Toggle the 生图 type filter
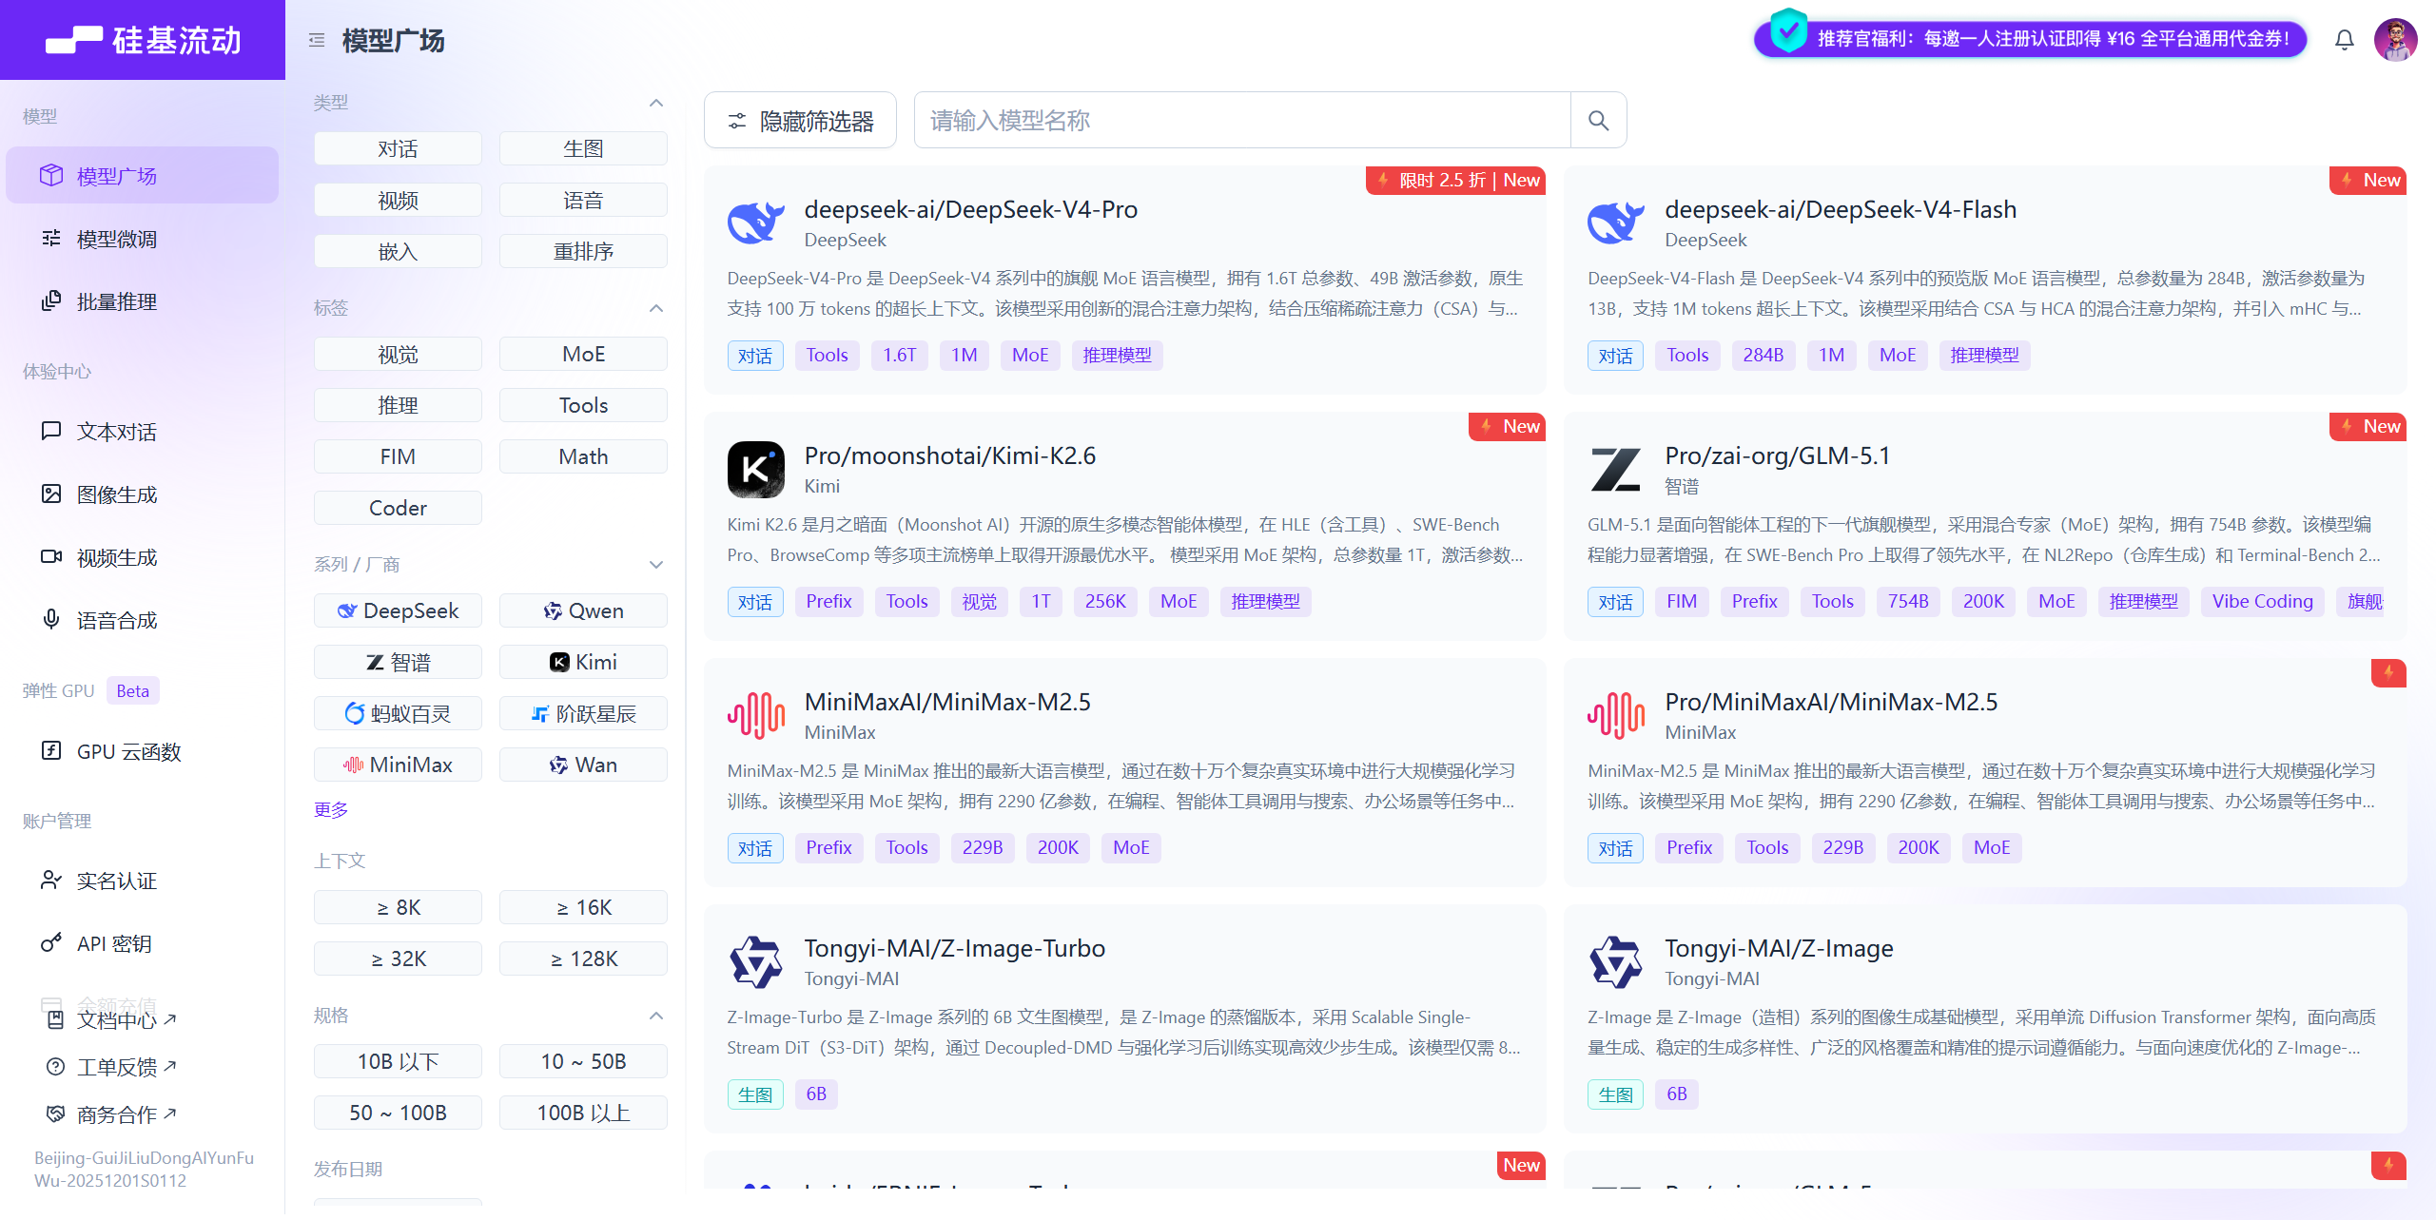2436x1220 pixels. coord(583,148)
